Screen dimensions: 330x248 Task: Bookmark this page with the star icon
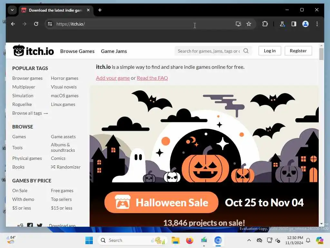pos(249,24)
